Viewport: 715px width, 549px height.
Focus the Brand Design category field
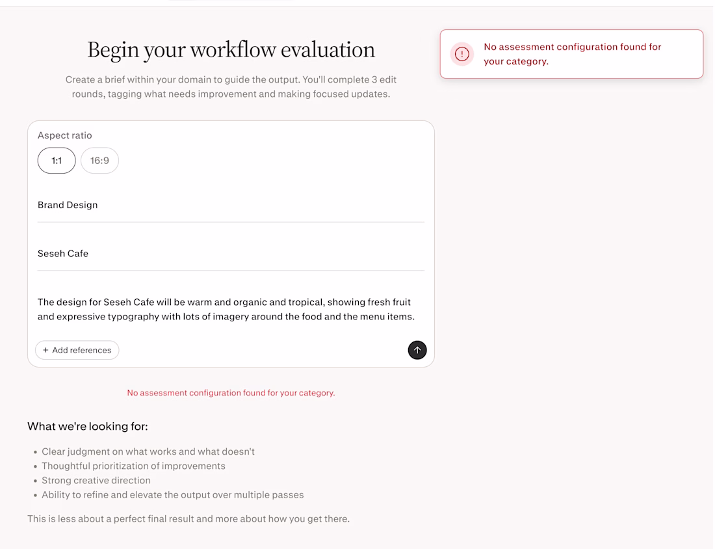point(231,205)
